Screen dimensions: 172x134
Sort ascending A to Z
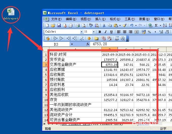(165, 25)
